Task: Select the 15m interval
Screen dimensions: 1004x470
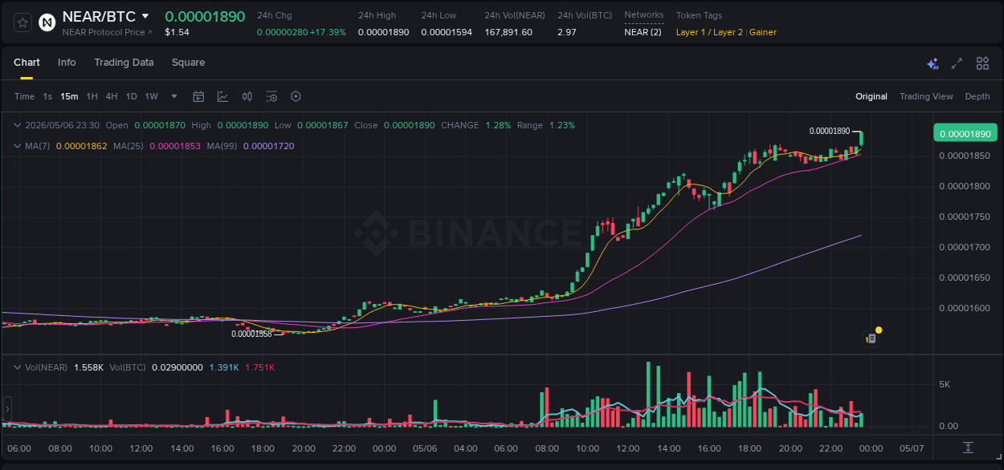Action: point(69,96)
